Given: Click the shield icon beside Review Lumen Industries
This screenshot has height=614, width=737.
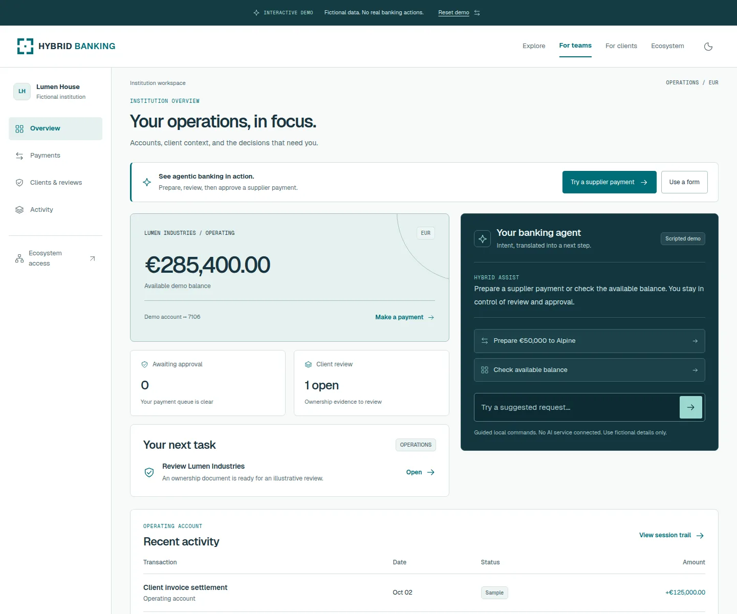Looking at the screenshot, I should pyautogui.click(x=149, y=472).
